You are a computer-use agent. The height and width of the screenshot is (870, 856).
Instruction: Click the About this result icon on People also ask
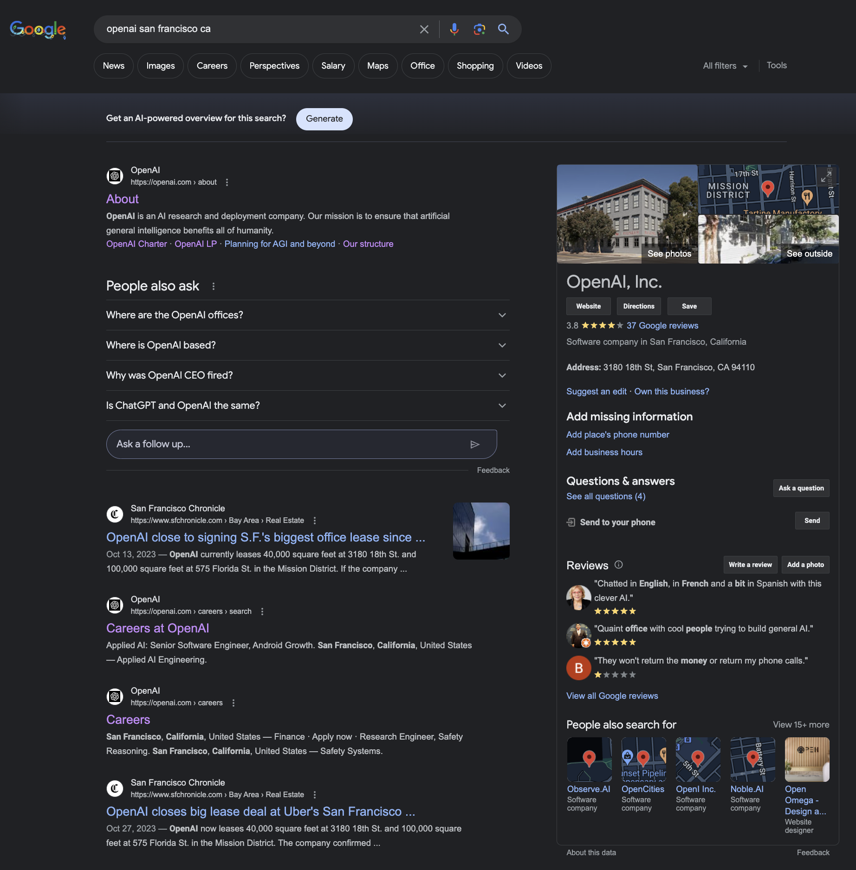pos(213,286)
